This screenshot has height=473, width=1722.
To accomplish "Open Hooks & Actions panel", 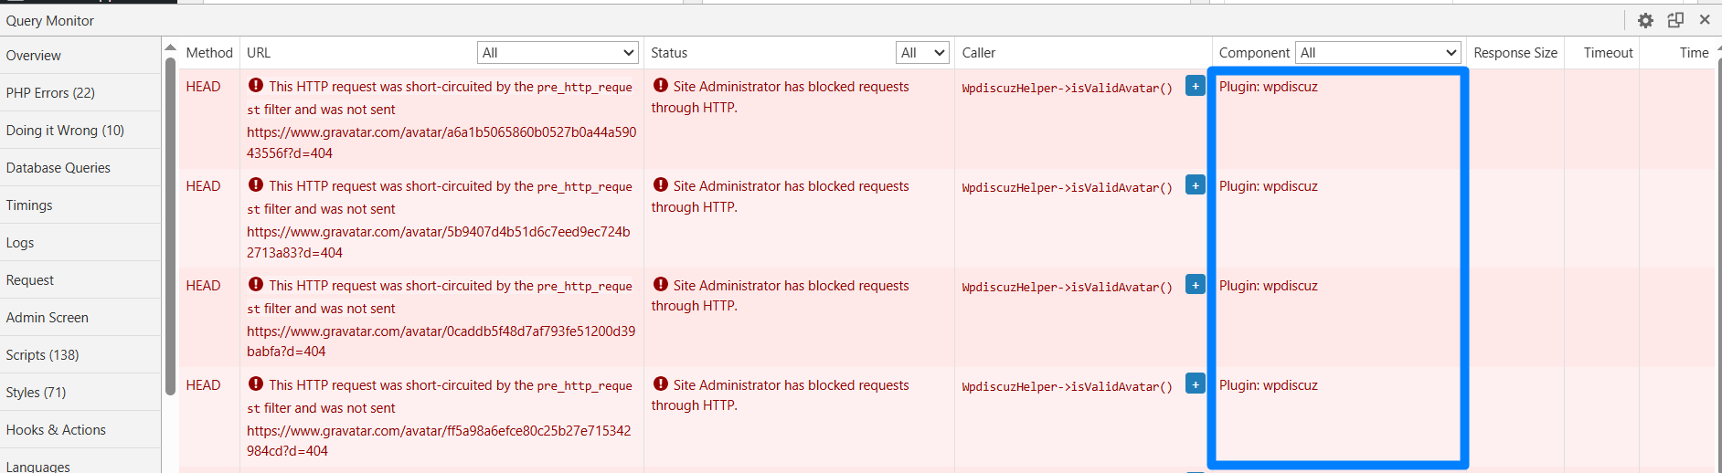I will pos(80,430).
